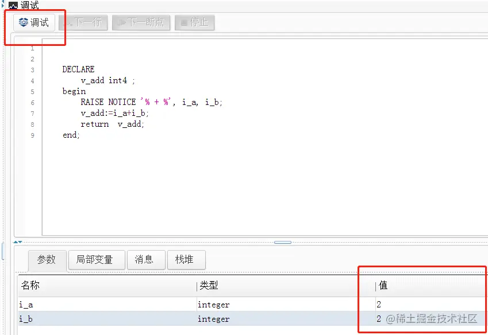Switch to the 参数 tab
Screen dimensions: 488x335
pos(47,259)
